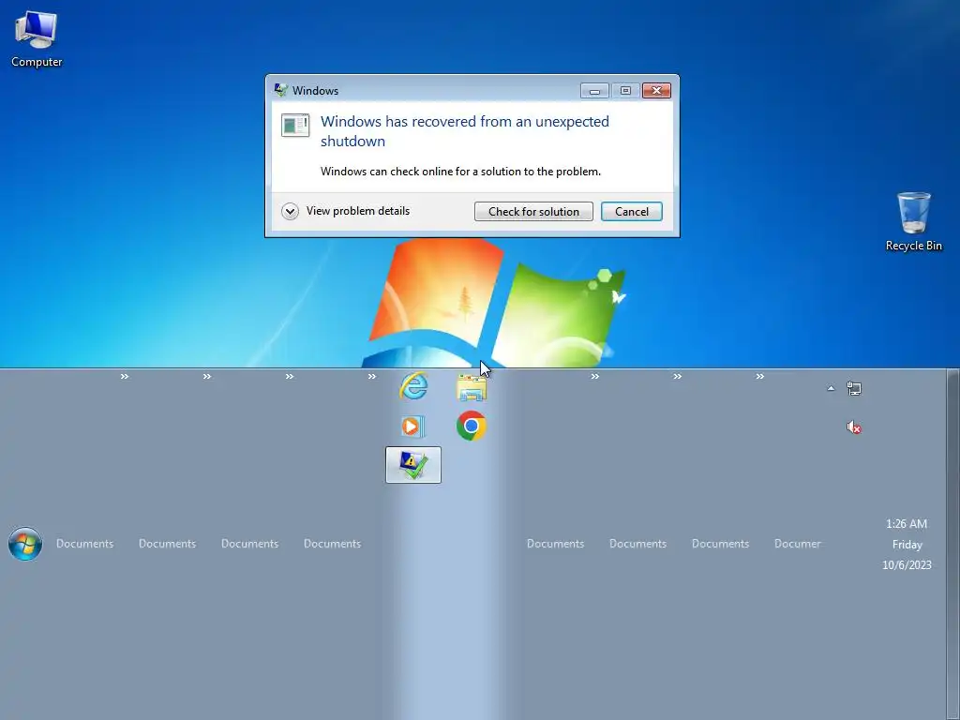Screen dimensions: 960x720
Task: Click the report icon beside dialog heading
Action: point(295,125)
